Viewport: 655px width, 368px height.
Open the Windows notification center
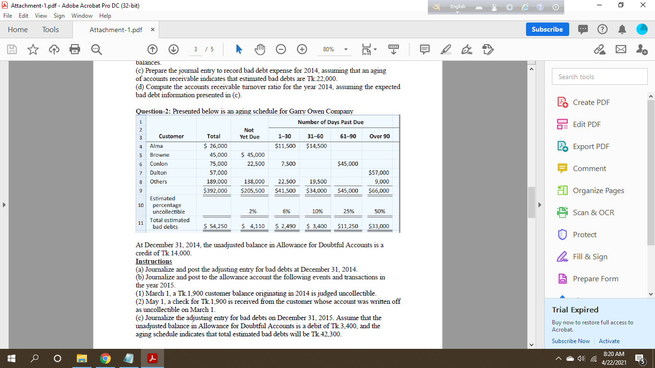click(x=640, y=358)
